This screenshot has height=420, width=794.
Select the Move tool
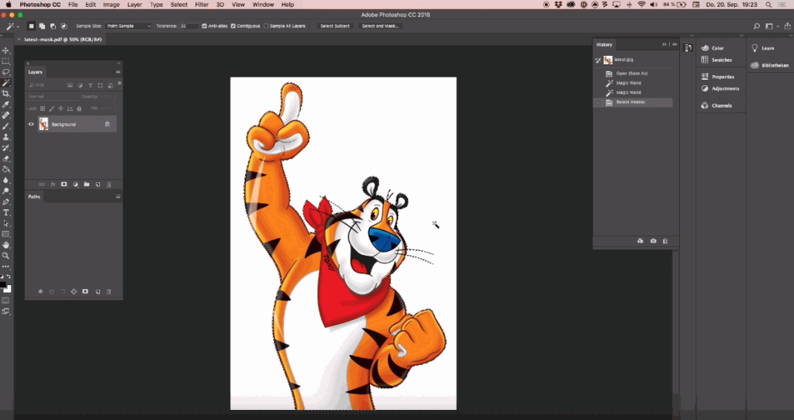6,50
